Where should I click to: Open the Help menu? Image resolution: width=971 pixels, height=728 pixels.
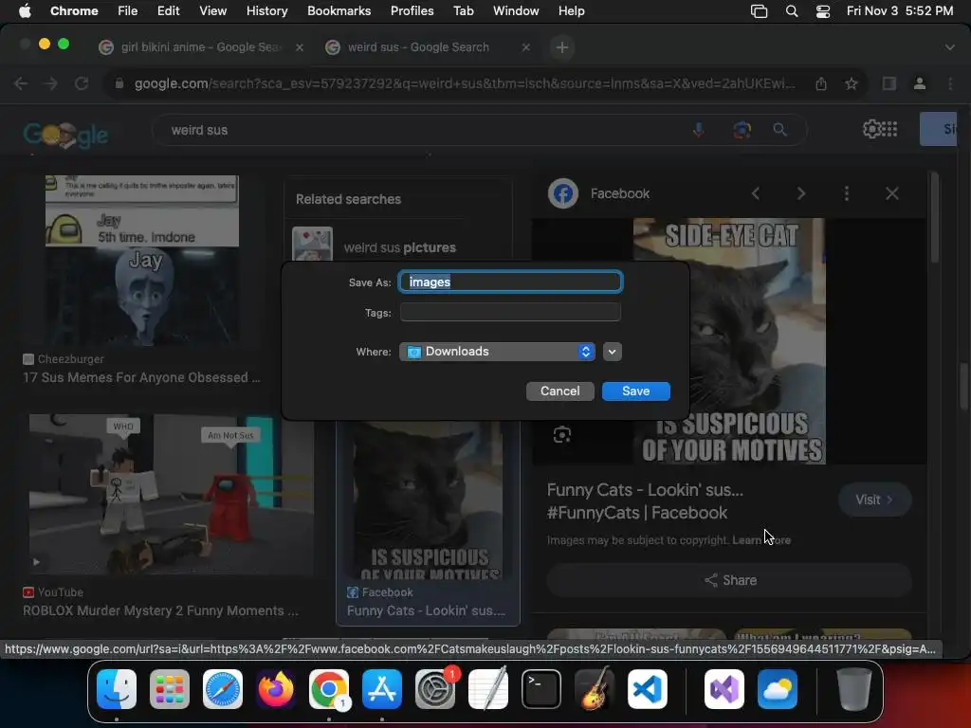[x=571, y=10]
